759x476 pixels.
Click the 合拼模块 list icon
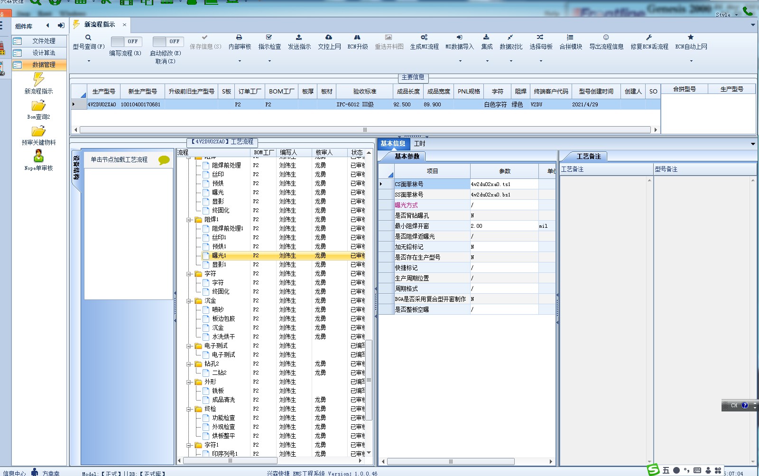coord(570,37)
